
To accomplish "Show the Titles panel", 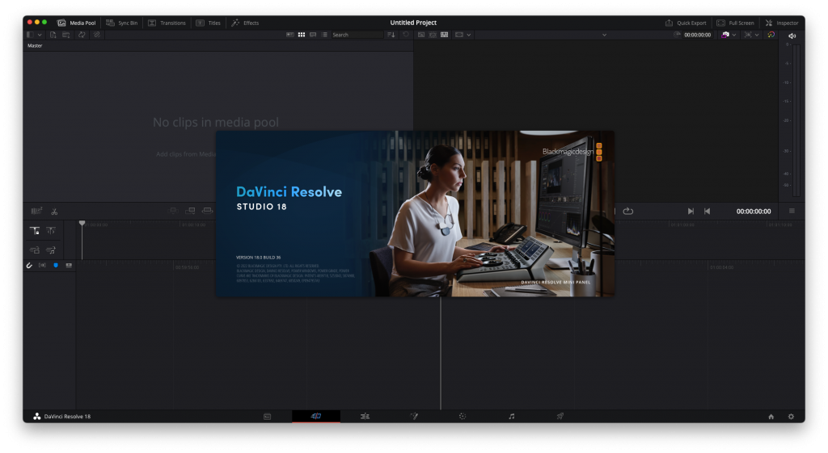I will tap(209, 23).
